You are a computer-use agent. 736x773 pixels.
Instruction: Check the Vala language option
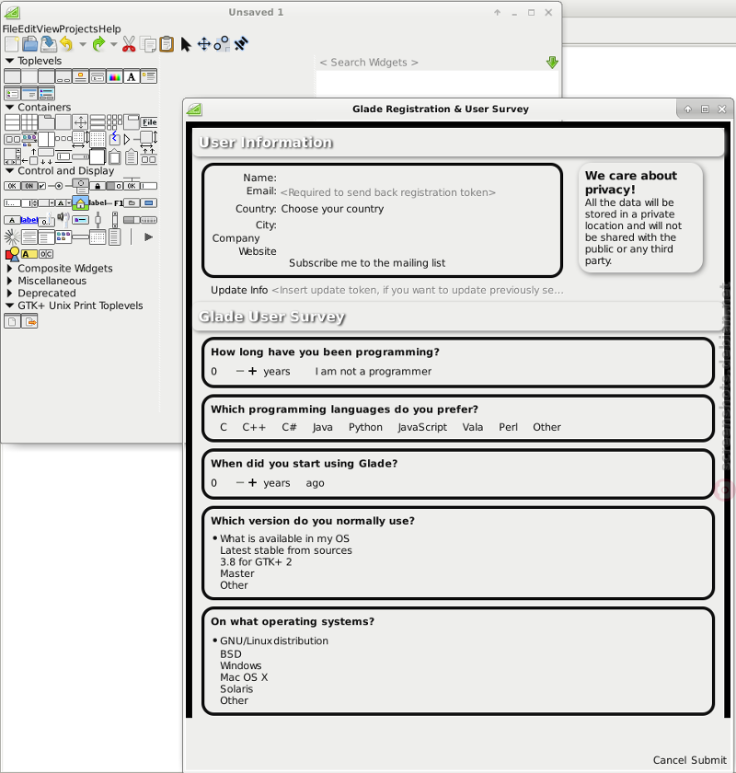pyautogui.click(x=473, y=427)
